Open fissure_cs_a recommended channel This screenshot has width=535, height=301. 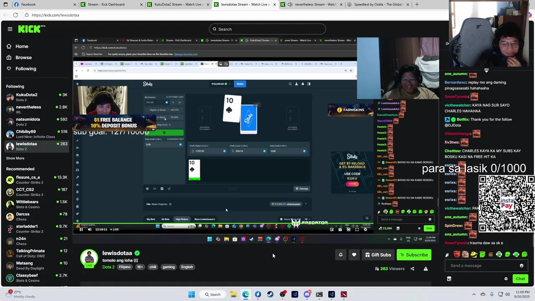point(37,180)
